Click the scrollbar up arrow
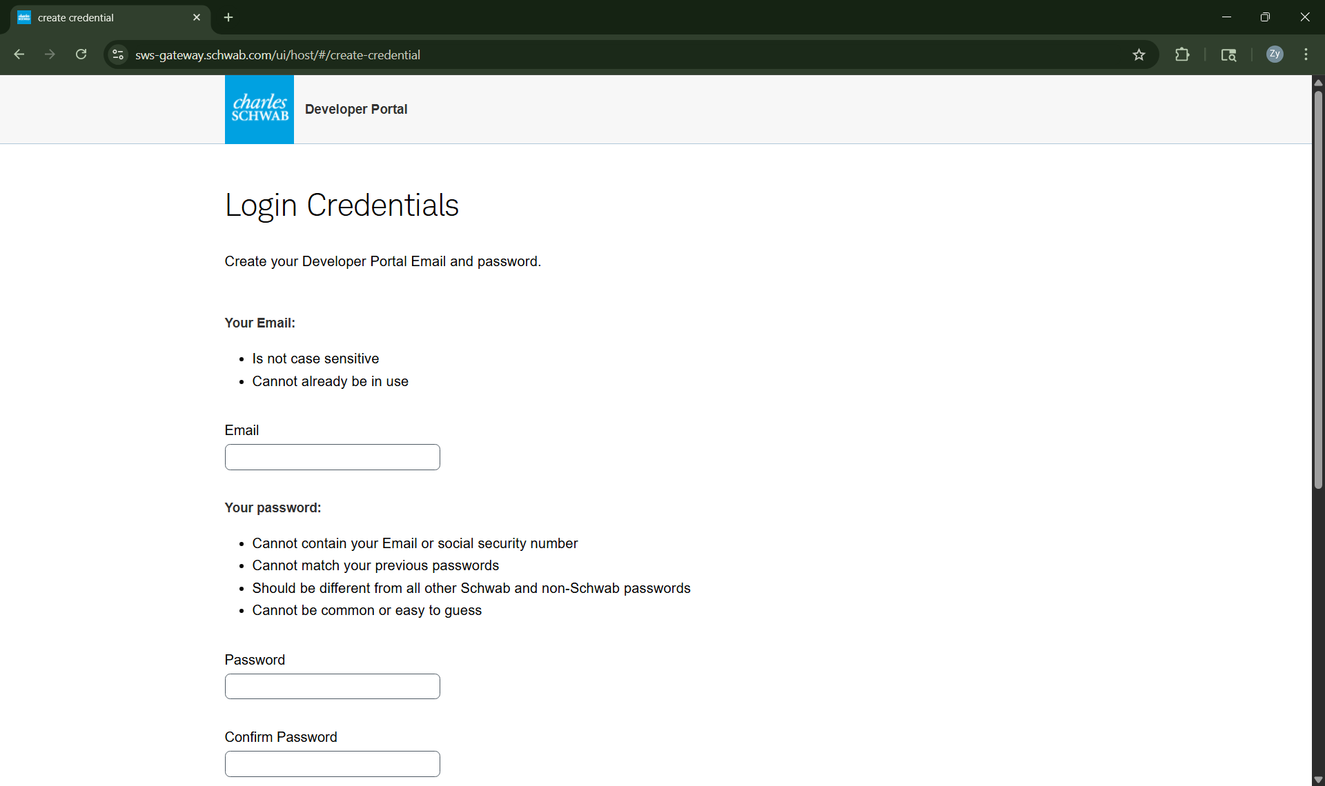 coord(1318,82)
